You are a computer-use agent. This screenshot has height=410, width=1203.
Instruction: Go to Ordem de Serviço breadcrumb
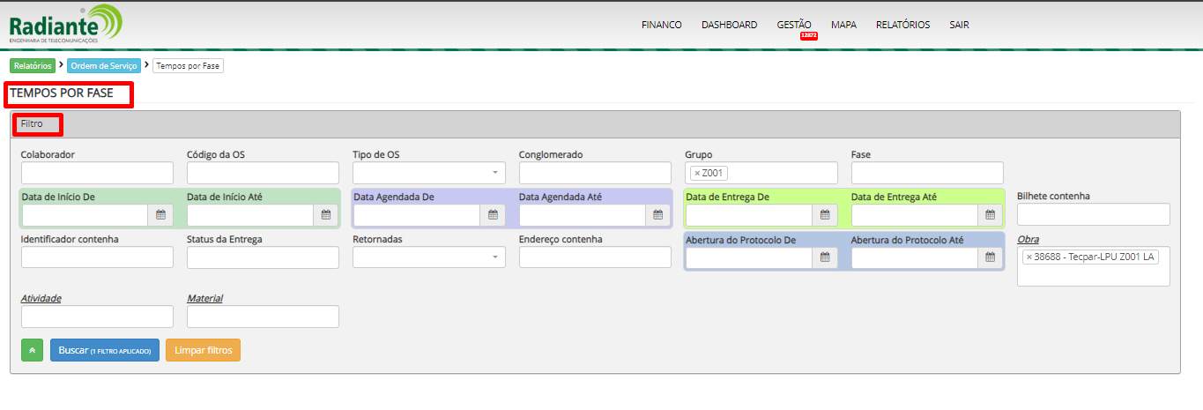click(x=102, y=66)
